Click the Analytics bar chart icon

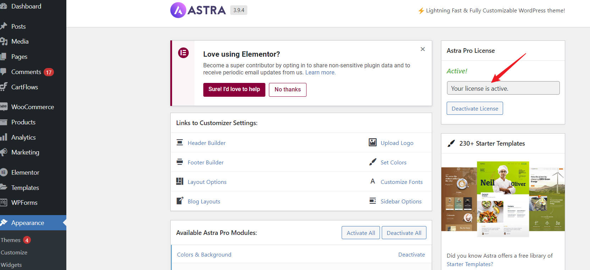tap(4, 137)
